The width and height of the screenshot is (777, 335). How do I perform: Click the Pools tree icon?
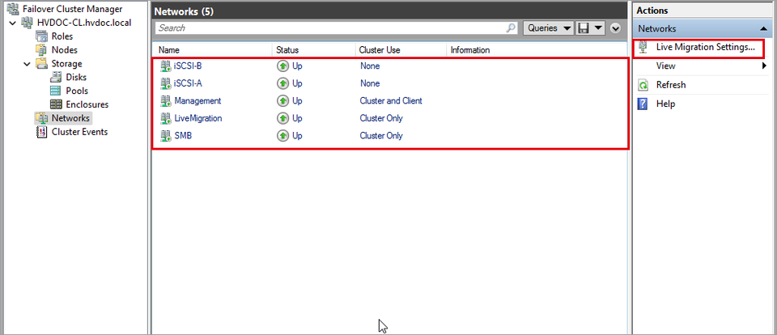pos(57,91)
